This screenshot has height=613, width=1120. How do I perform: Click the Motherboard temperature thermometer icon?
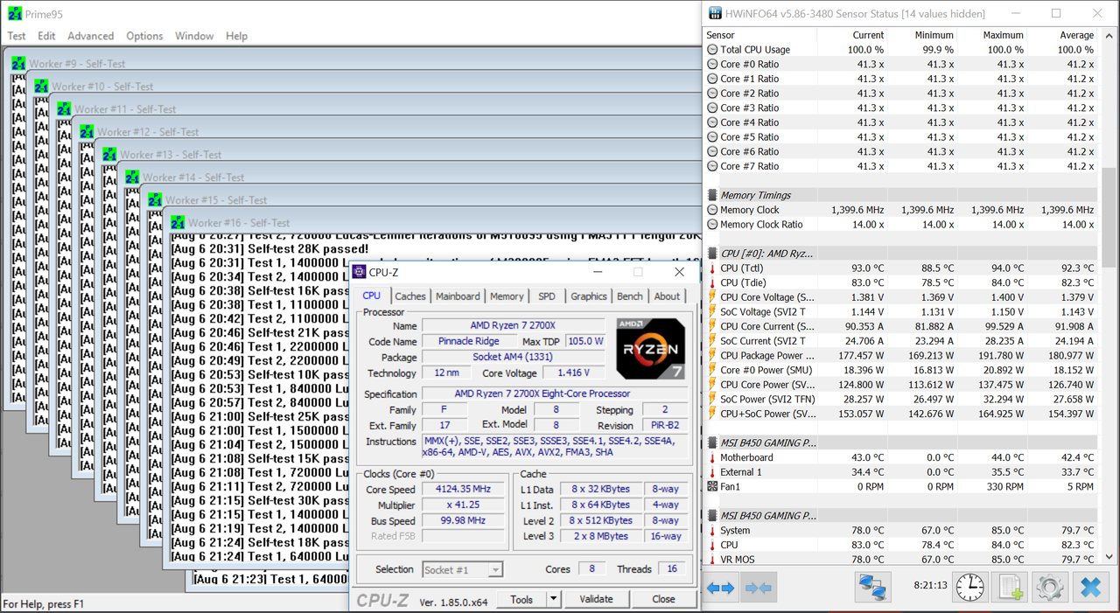pyautogui.click(x=712, y=457)
